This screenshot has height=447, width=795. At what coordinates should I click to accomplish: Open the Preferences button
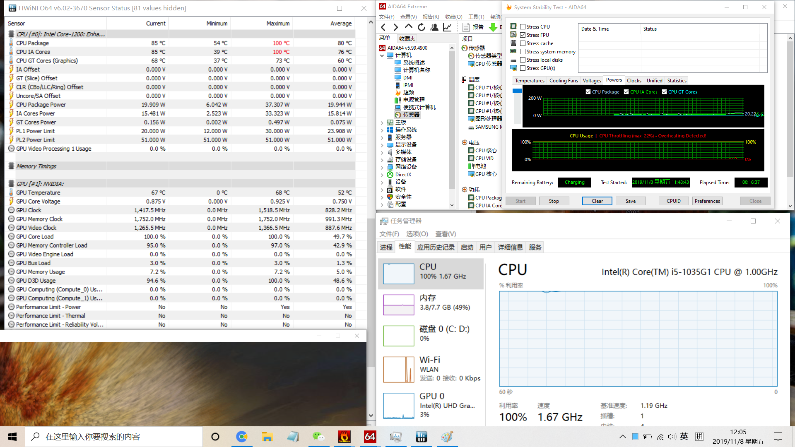[x=707, y=201]
